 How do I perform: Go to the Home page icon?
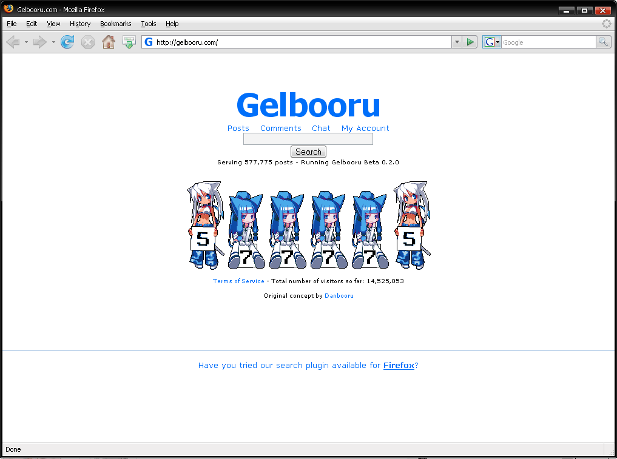(x=109, y=42)
